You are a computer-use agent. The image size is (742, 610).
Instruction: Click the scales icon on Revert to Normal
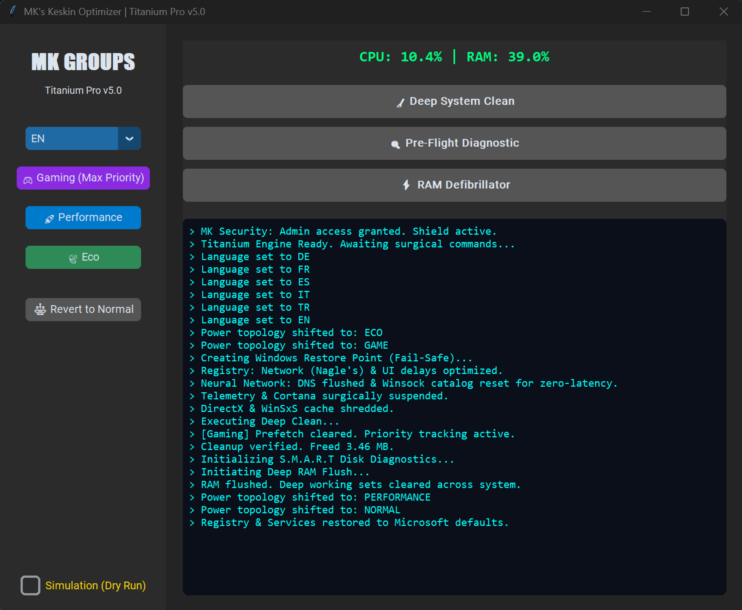(x=40, y=309)
